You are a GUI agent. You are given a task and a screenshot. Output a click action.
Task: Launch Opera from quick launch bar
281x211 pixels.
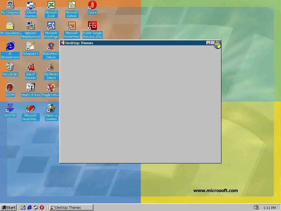coord(42,207)
